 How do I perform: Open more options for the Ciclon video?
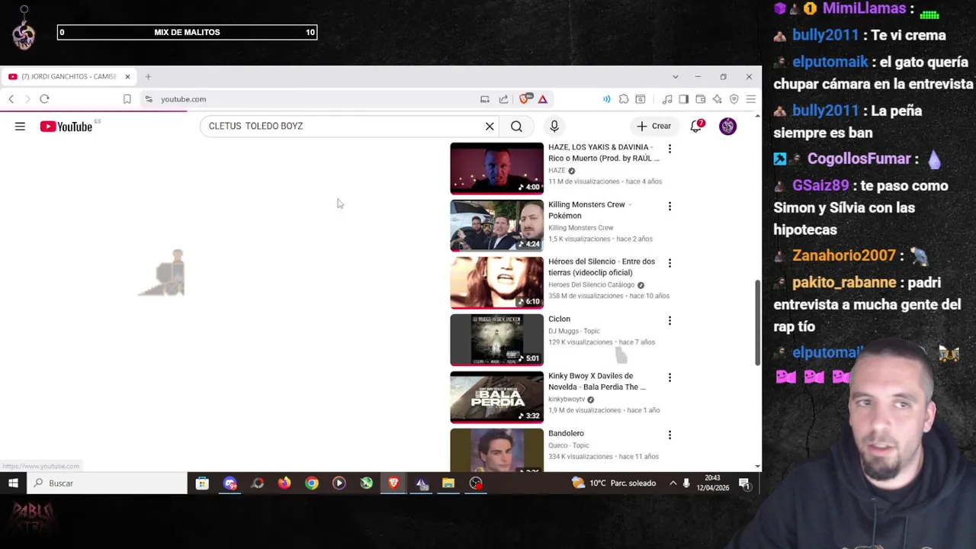(669, 320)
